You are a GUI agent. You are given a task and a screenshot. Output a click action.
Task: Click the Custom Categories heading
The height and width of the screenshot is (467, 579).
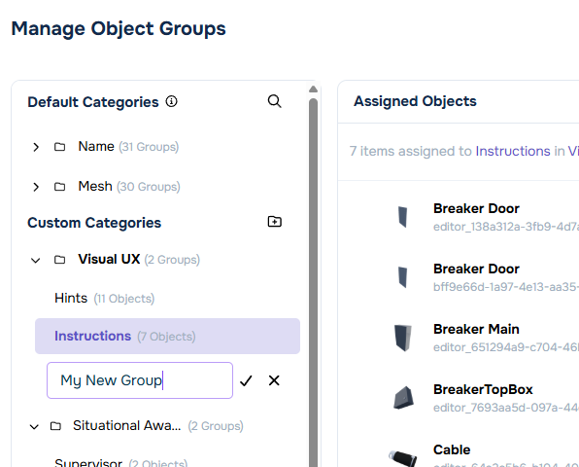tap(94, 223)
